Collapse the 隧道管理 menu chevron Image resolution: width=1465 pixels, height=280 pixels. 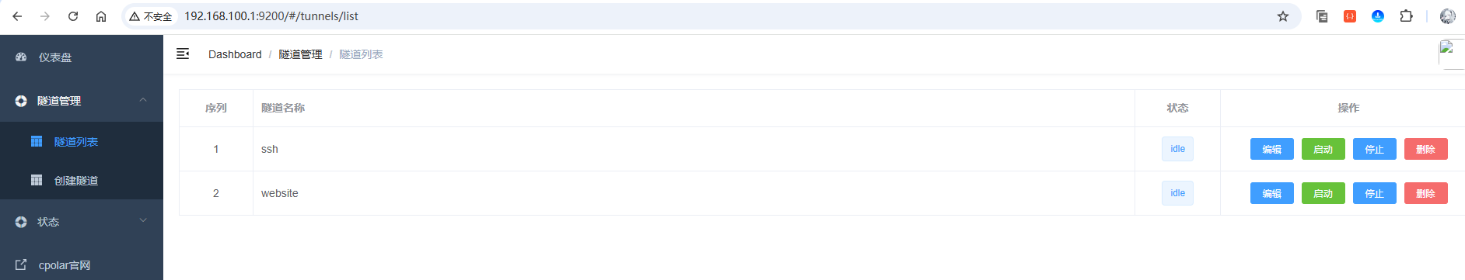pos(143,100)
